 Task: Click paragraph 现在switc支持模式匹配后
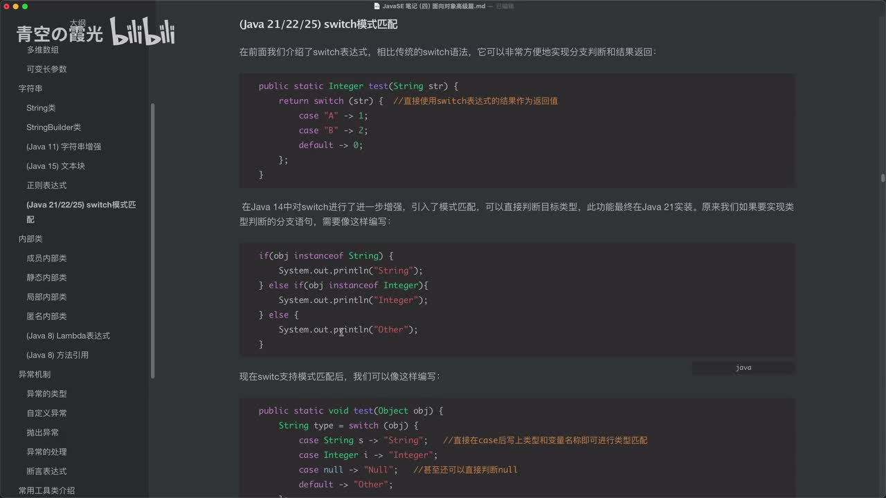pos(339,377)
